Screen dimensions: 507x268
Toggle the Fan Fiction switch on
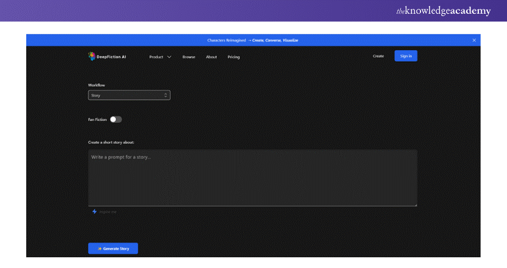tap(116, 119)
